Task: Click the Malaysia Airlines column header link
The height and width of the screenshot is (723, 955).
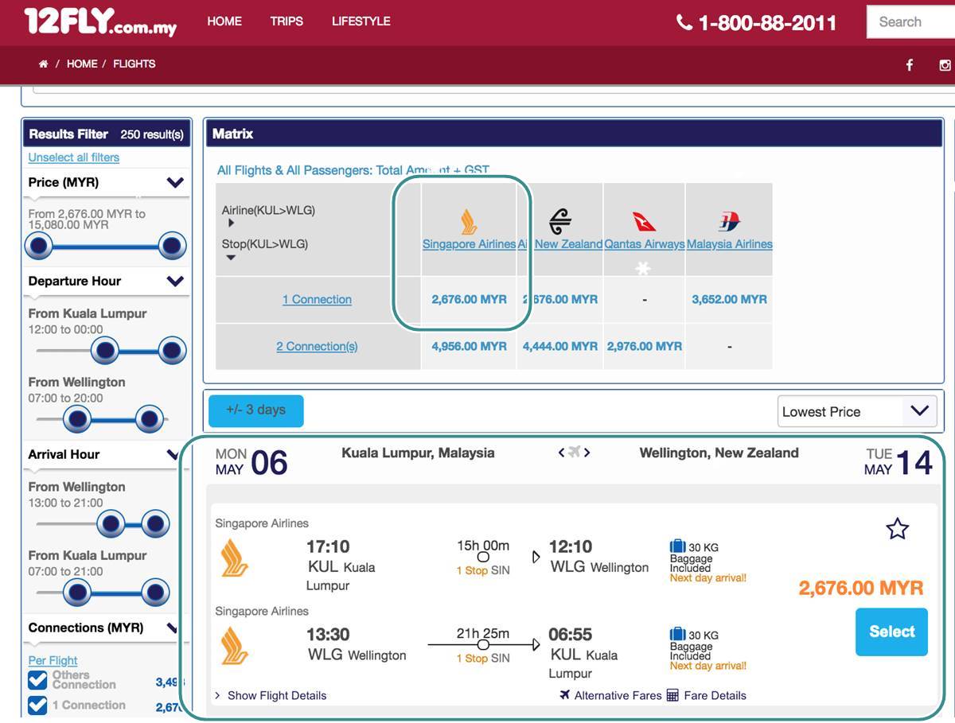Action: pos(729,244)
